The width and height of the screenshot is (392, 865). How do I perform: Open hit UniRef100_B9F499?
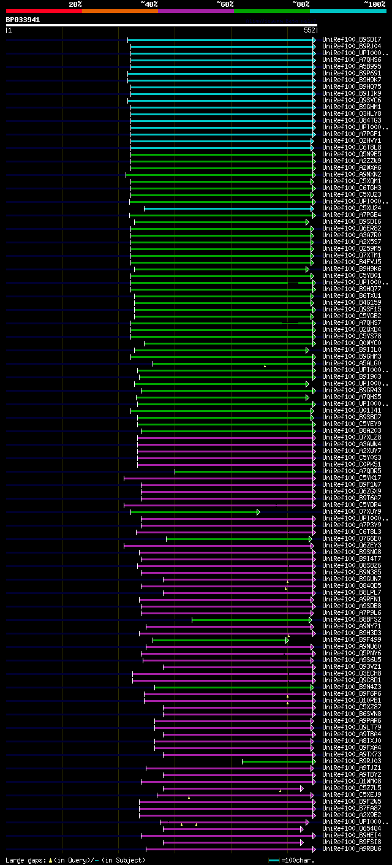tap(352, 639)
